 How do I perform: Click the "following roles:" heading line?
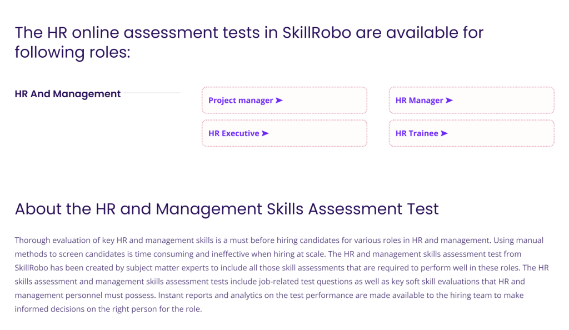(72, 53)
